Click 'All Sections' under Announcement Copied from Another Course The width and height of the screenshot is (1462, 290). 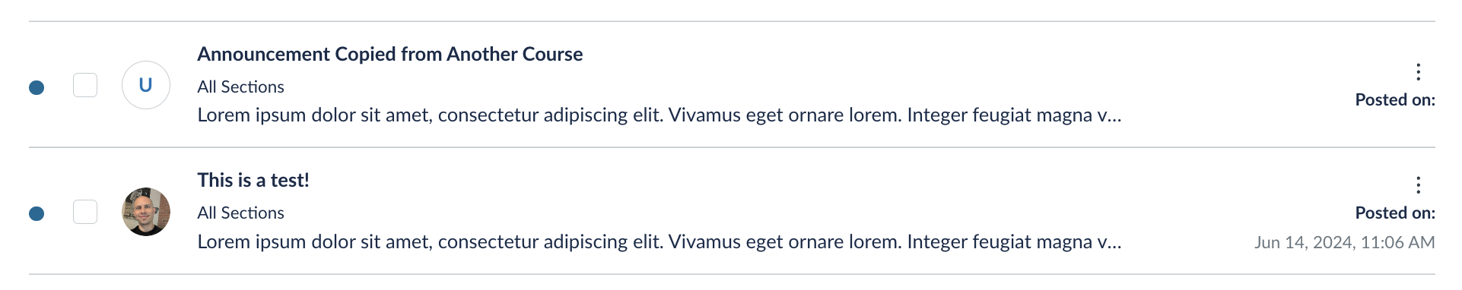[x=240, y=87]
